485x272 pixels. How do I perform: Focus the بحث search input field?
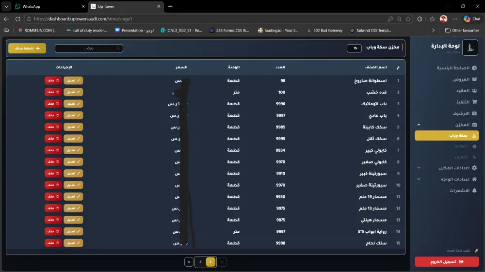pos(89,48)
